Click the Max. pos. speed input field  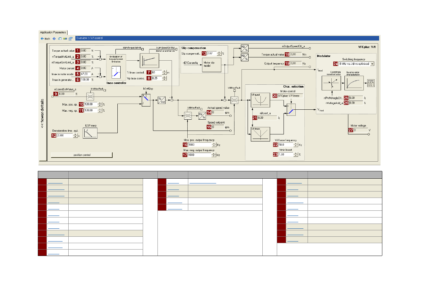91,104
